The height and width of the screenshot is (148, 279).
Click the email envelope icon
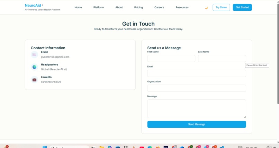(34, 55)
